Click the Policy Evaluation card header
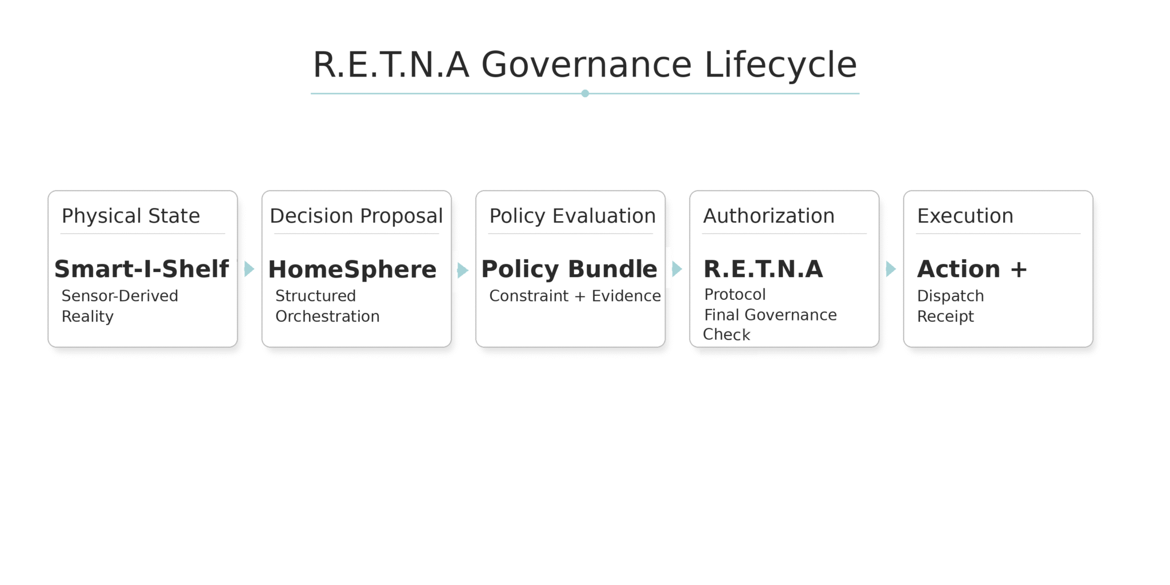The width and height of the screenshot is (1170, 585). [x=572, y=216]
